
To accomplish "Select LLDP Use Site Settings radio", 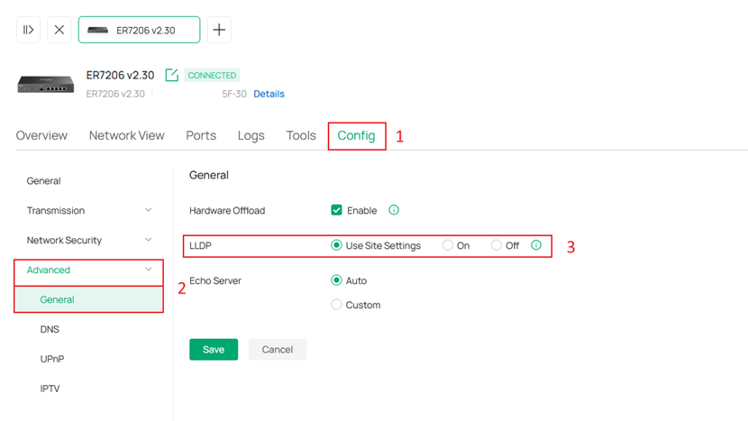I will point(336,245).
